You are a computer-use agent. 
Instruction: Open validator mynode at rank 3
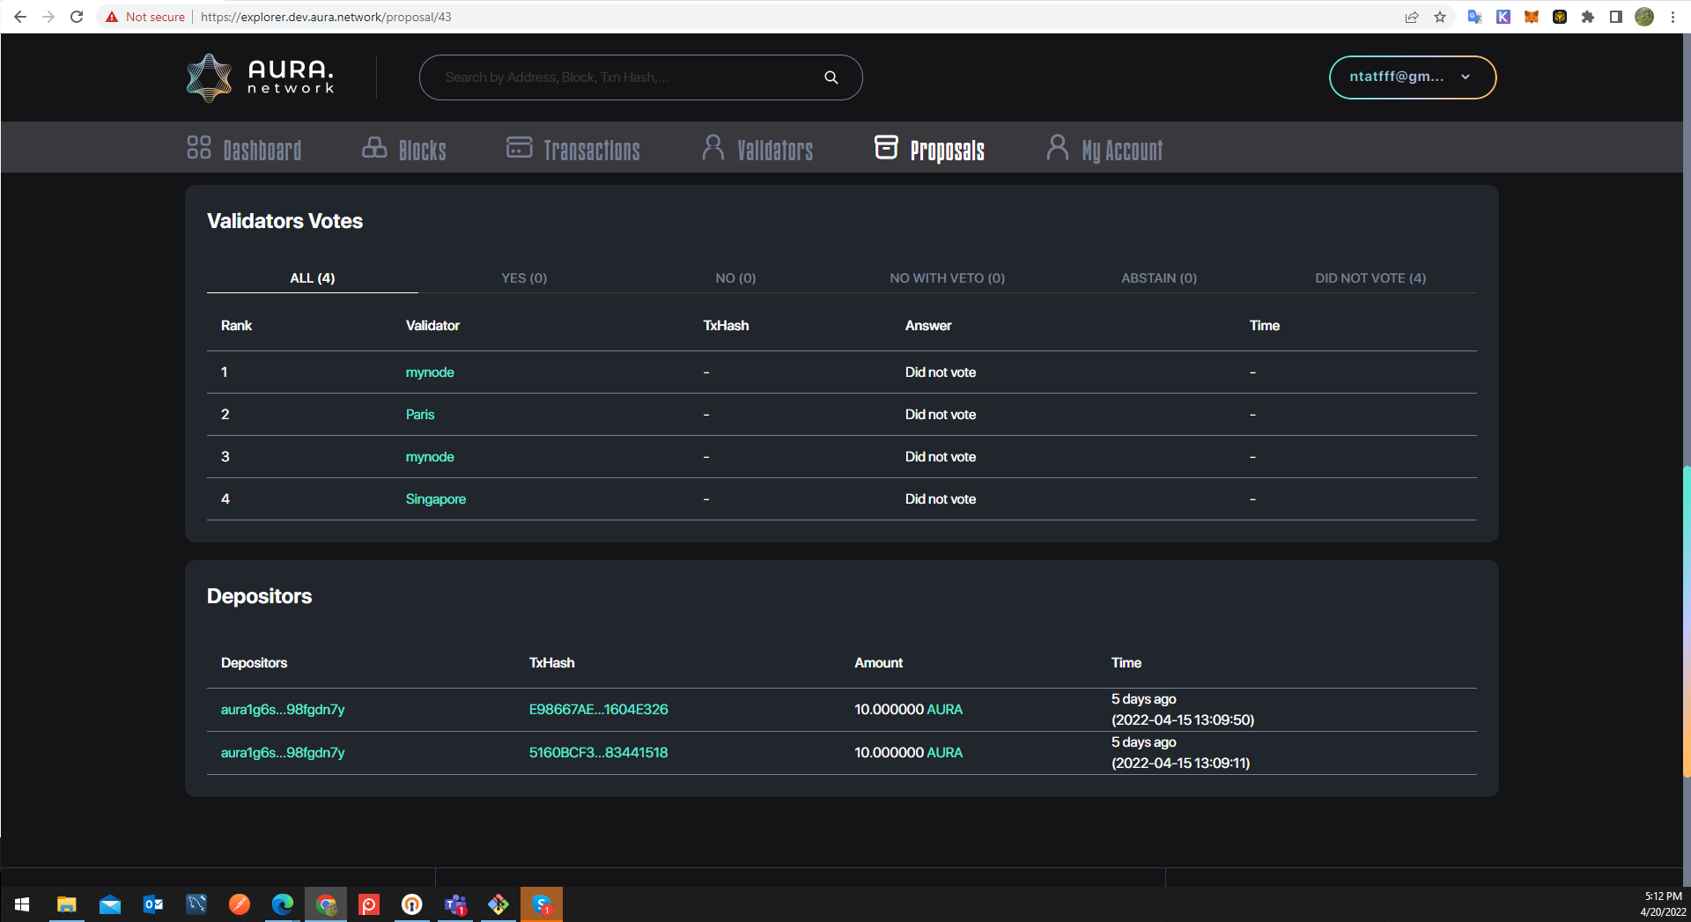(430, 457)
